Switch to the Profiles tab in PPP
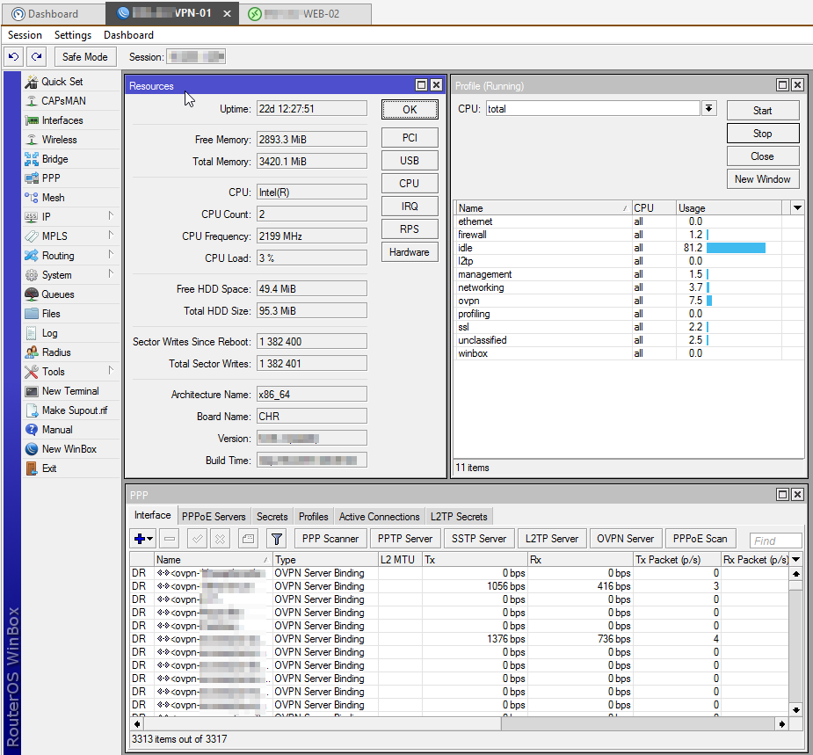This screenshot has width=813, height=755. [x=313, y=517]
